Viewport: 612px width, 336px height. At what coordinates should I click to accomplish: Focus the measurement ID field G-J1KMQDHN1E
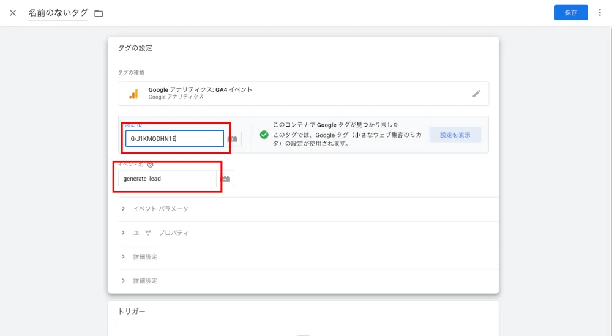tap(174, 138)
